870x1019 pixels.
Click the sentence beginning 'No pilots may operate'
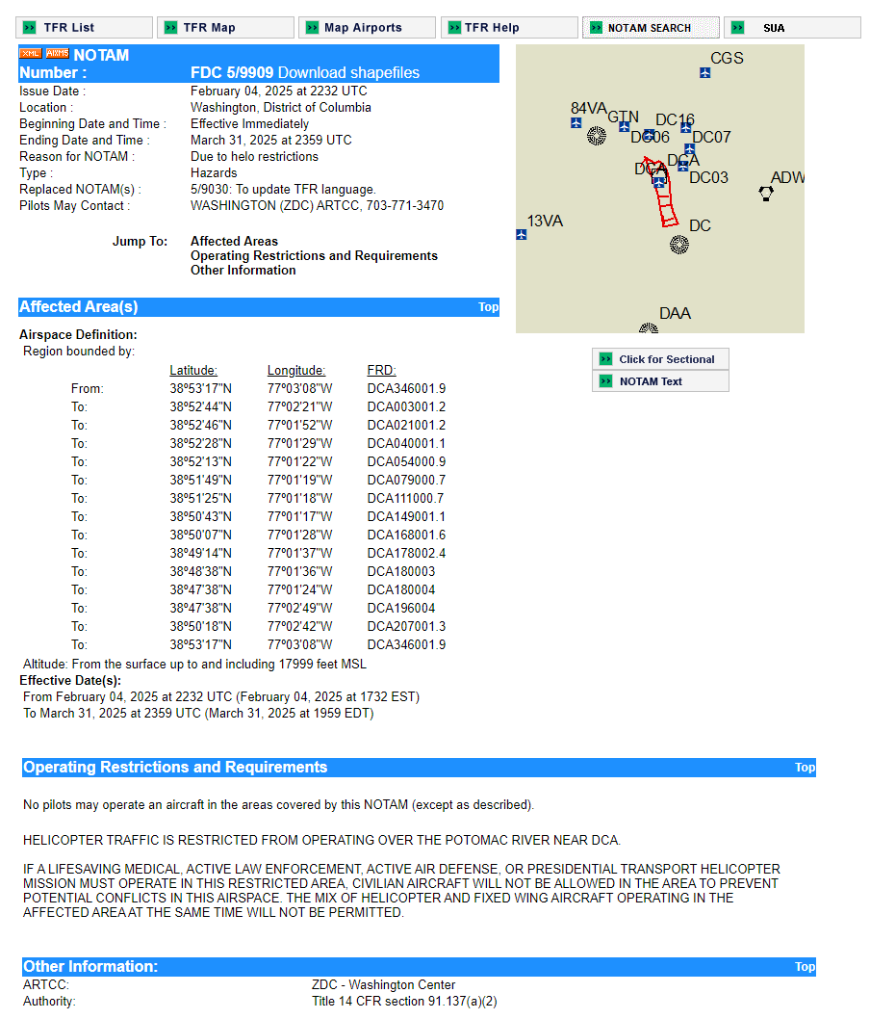tap(278, 804)
